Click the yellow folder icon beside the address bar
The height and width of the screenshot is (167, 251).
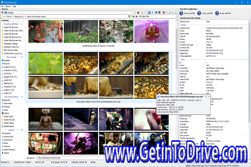click(x=135, y=13)
